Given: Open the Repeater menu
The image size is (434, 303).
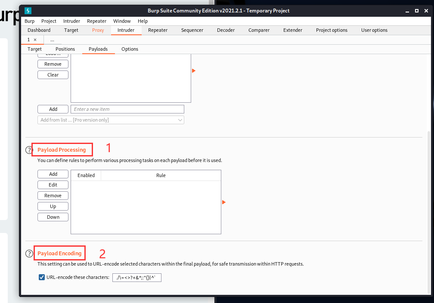Looking at the screenshot, I should pyautogui.click(x=96, y=21).
